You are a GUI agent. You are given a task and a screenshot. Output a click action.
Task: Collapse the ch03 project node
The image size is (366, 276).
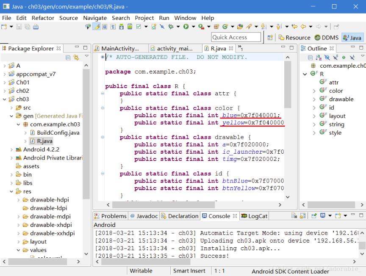point(5,99)
